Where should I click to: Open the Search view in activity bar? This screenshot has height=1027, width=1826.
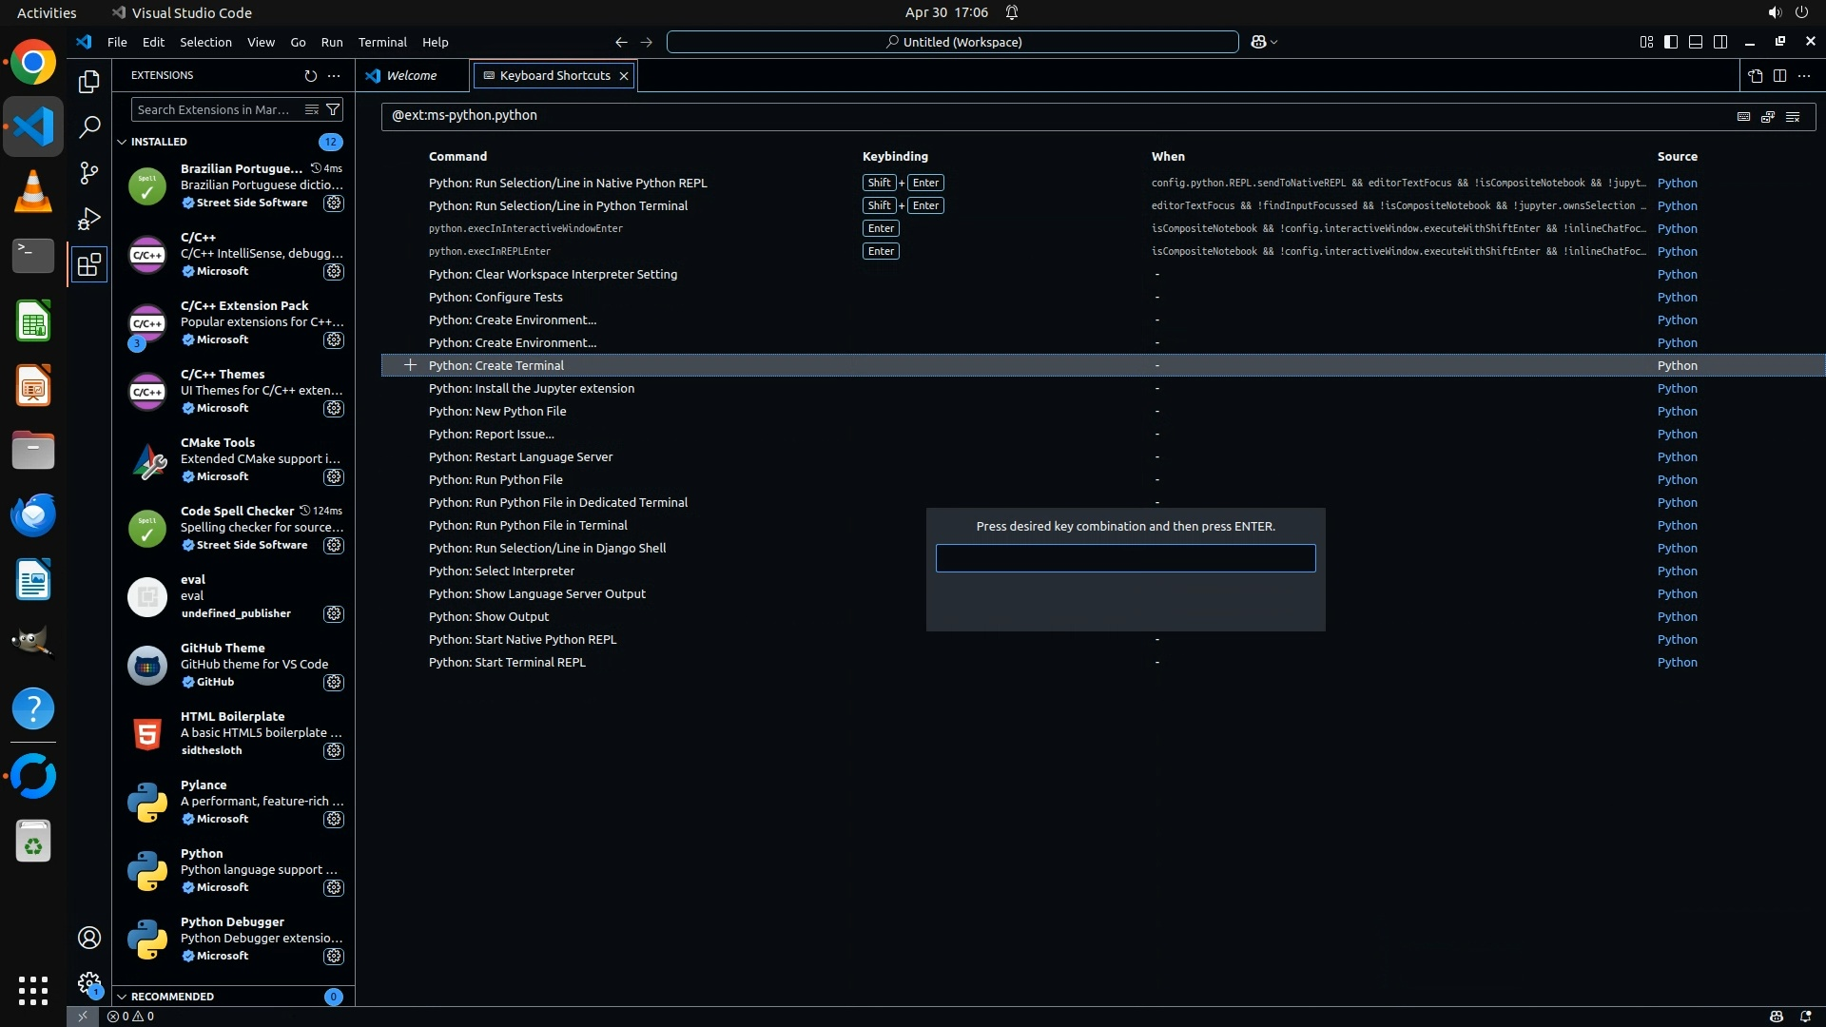pyautogui.click(x=88, y=126)
